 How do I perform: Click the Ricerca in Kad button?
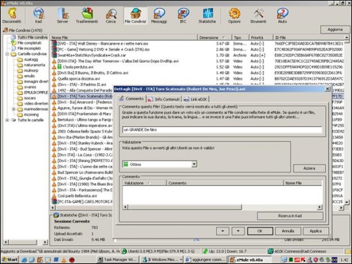290,216
